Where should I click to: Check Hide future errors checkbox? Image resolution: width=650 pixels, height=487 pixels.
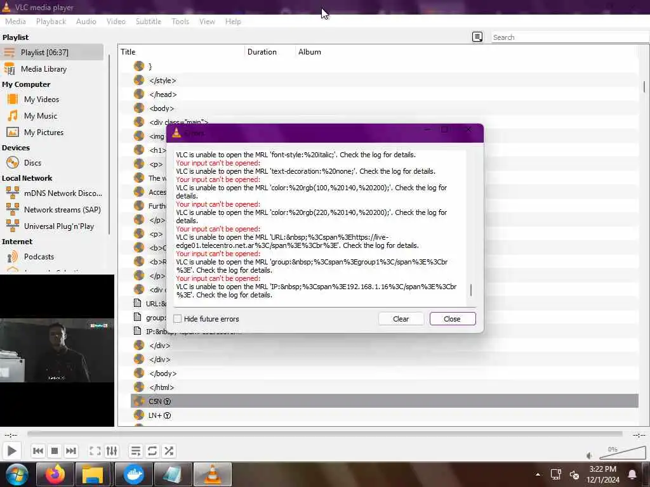(178, 319)
